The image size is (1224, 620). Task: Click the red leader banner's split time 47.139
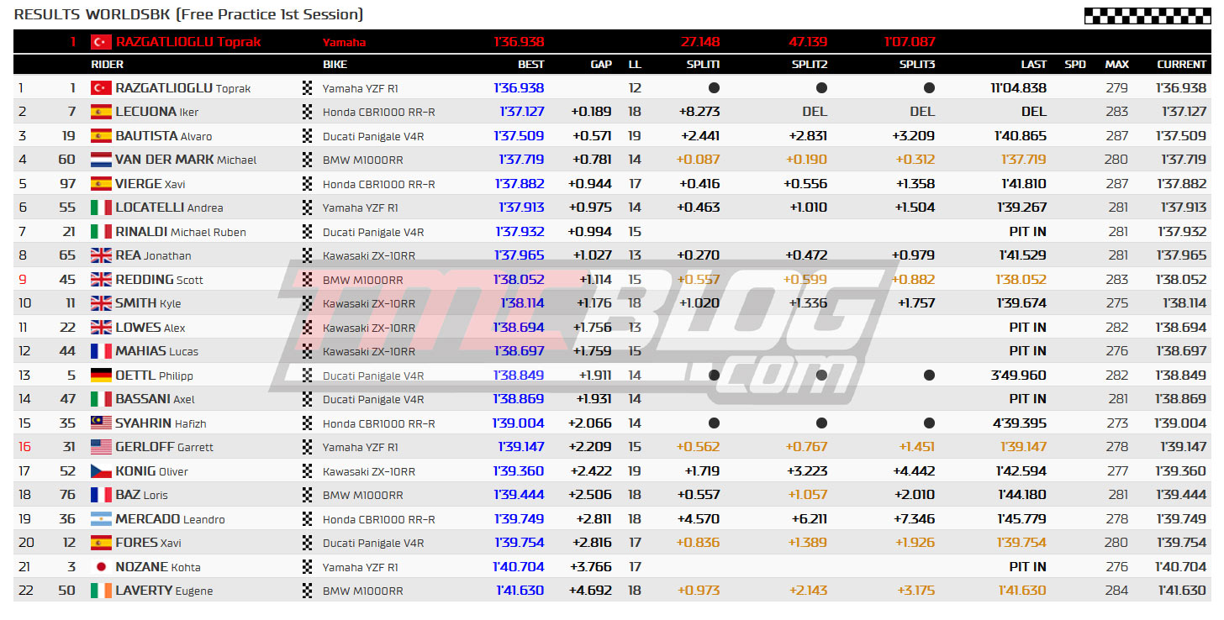(x=808, y=42)
